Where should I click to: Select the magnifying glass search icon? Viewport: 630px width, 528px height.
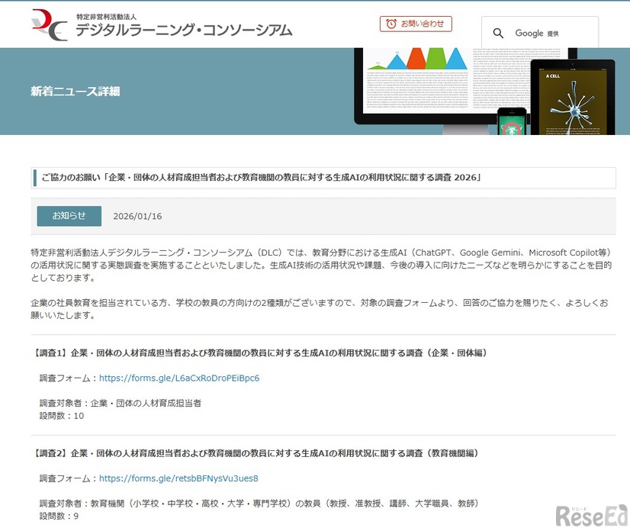(x=499, y=33)
